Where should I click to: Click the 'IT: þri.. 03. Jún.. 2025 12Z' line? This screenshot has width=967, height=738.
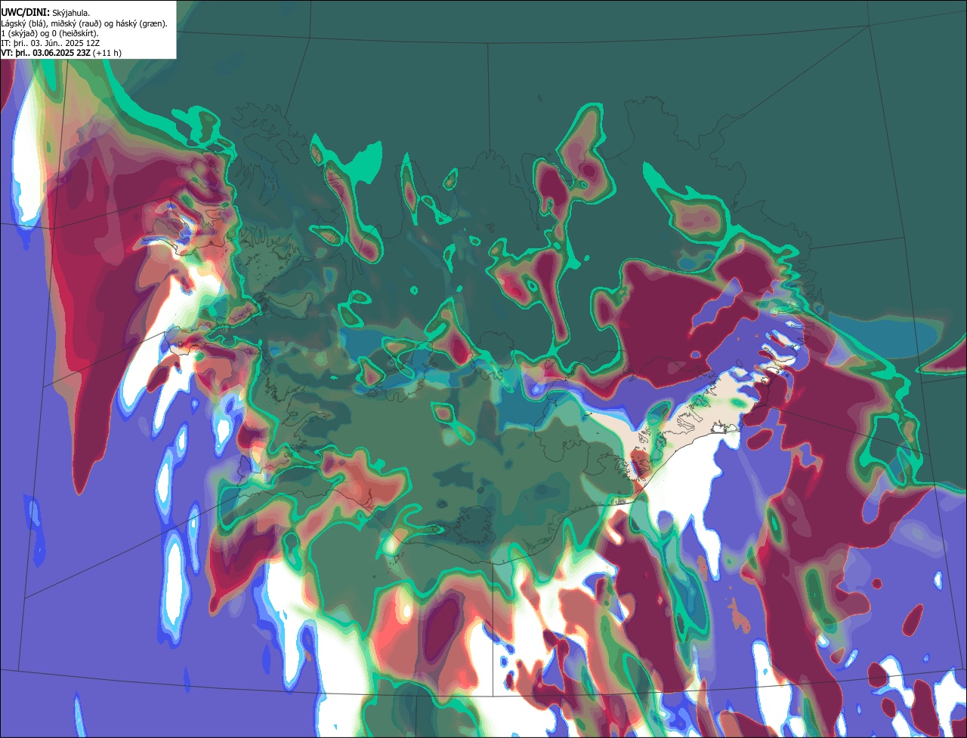point(50,43)
